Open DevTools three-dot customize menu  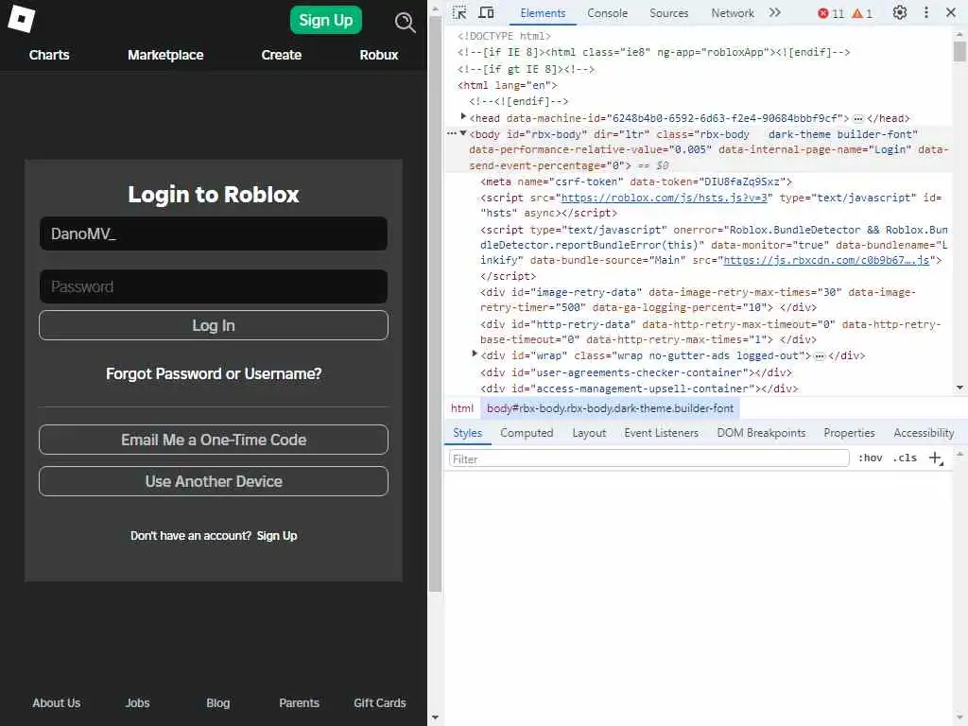pos(926,13)
